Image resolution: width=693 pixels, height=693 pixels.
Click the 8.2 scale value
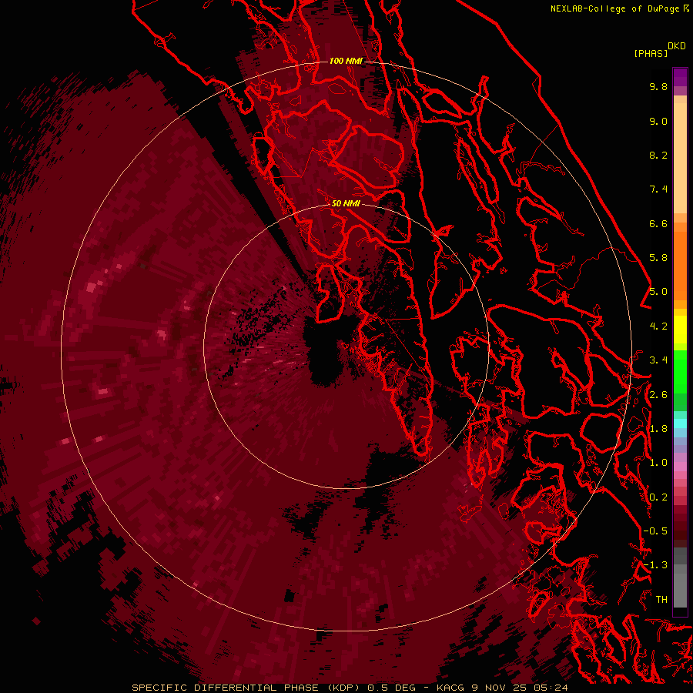(658, 155)
